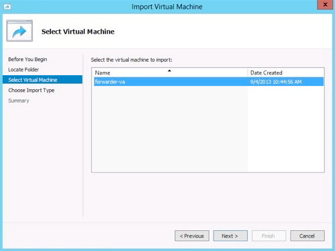
Task: Go back with the Previous button
Action: click(192, 236)
